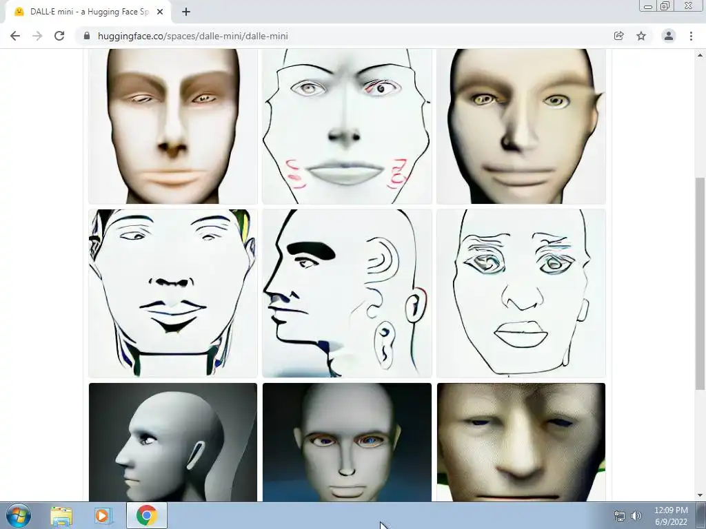Share this page via toolbar icon

618,36
